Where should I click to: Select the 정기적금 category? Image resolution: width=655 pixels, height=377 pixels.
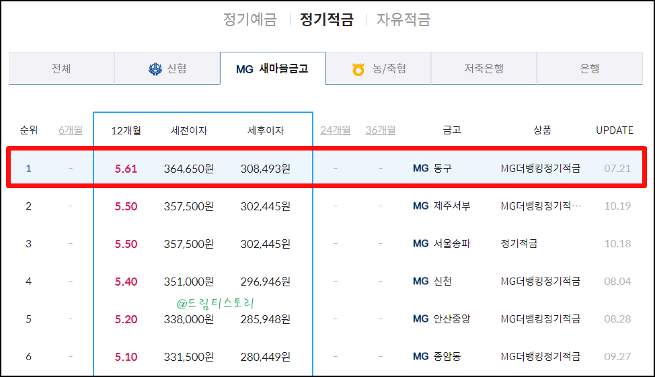coord(327,19)
